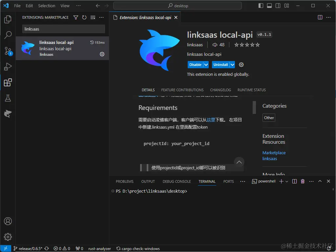336x252 pixels.
Task: Toggle the bottom panel layout icon
Action: point(269,6)
